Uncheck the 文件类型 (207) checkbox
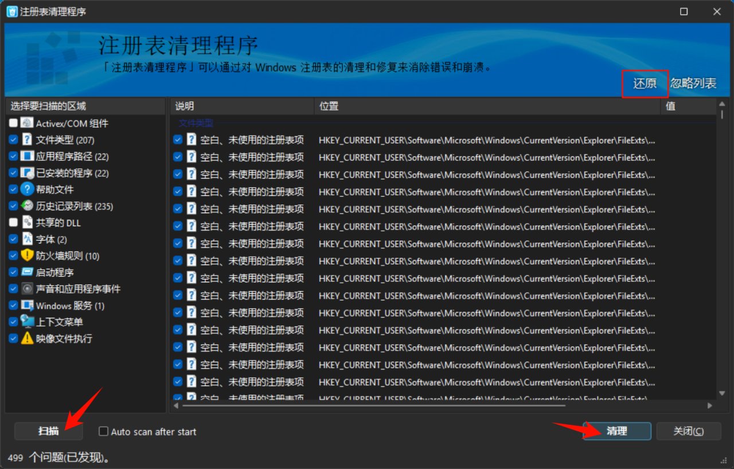The image size is (734, 469). pyautogui.click(x=13, y=140)
